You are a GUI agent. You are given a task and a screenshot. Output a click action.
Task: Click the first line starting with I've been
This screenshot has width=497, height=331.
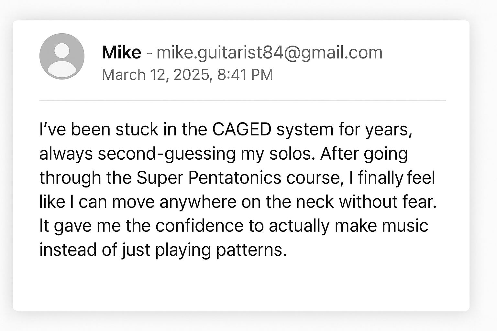pyautogui.click(x=226, y=130)
